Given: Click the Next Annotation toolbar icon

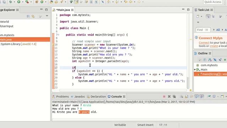Looking at the screenshot, I should coord(109,2).
